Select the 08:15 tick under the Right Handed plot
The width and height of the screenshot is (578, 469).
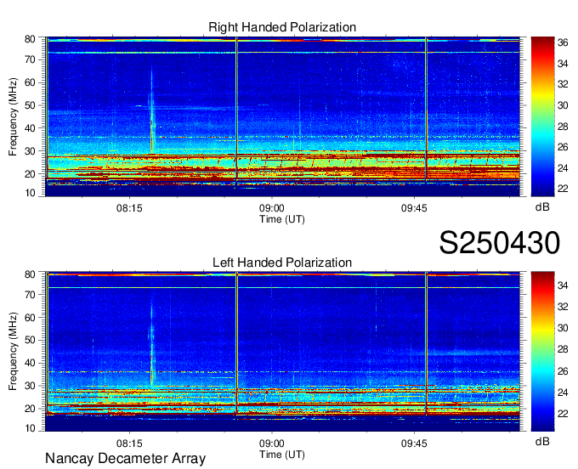tap(129, 208)
